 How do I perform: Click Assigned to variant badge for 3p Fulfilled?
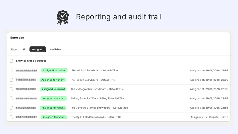tap(54, 117)
